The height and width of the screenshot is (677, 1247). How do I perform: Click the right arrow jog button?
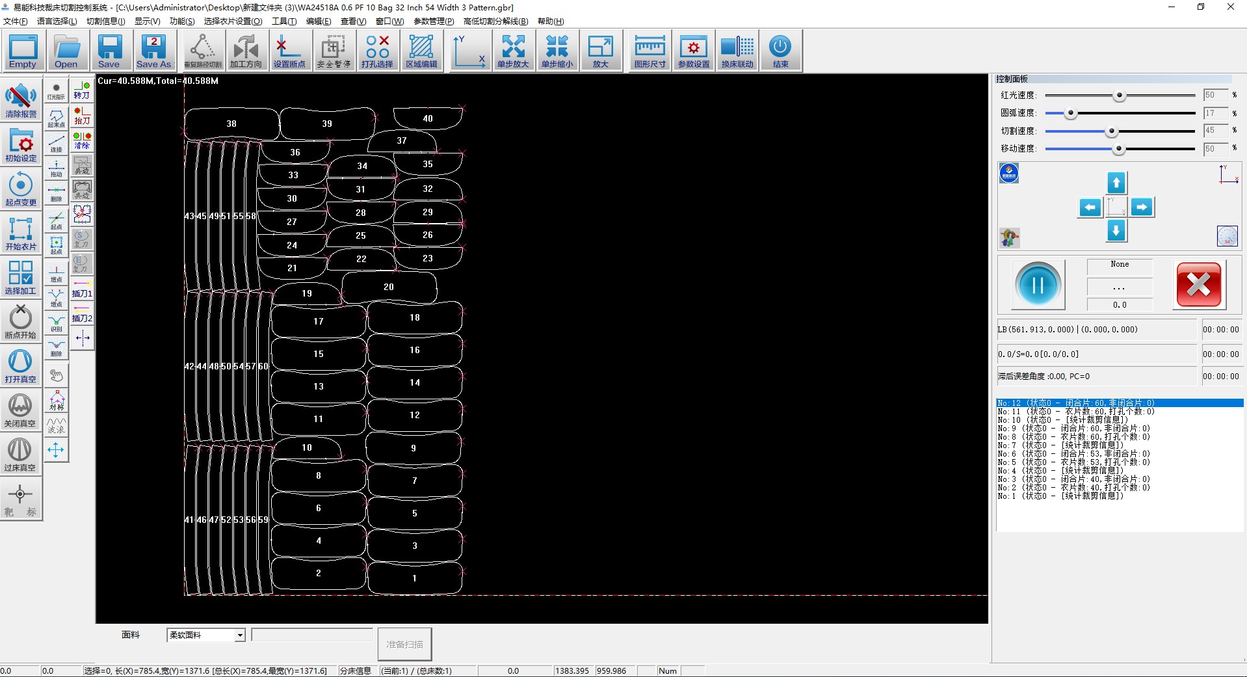[1142, 207]
